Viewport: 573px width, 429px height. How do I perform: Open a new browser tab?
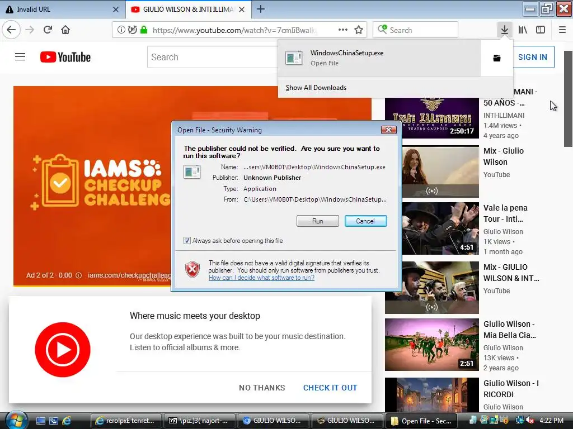pos(261,9)
